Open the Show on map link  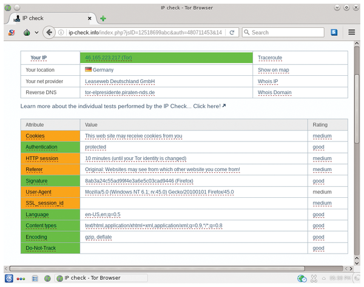273,70
